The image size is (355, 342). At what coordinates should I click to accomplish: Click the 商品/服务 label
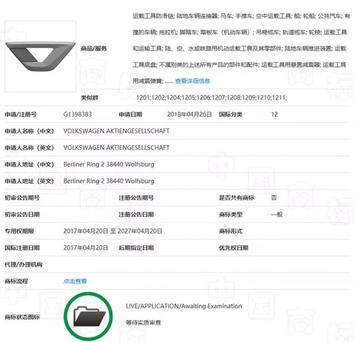point(93,48)
